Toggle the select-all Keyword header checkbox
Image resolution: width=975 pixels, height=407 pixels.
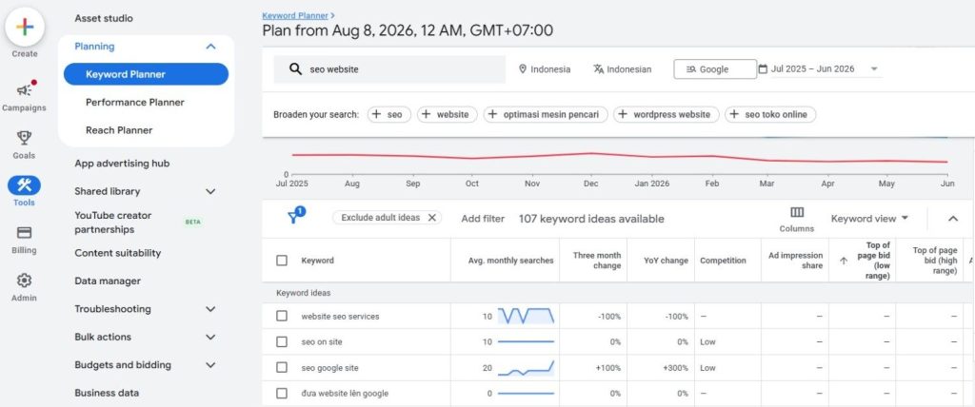(x=282, y=261)
